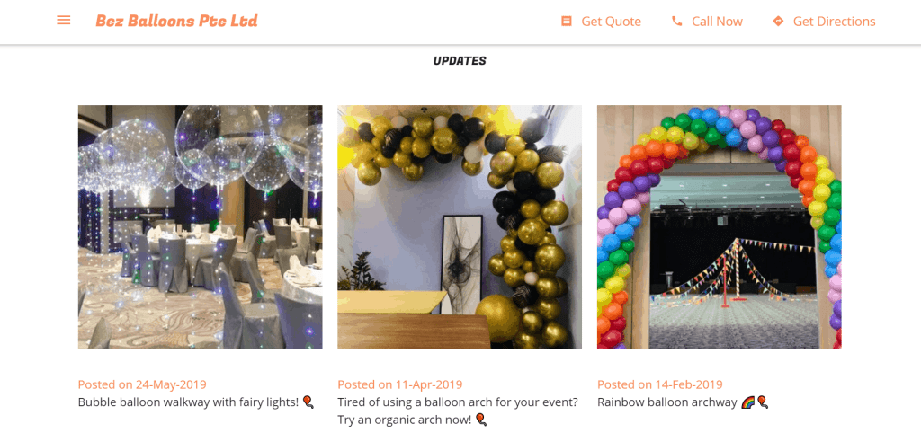Click the Get Quote document icon
921x433 pixels.
click(567, 22)
